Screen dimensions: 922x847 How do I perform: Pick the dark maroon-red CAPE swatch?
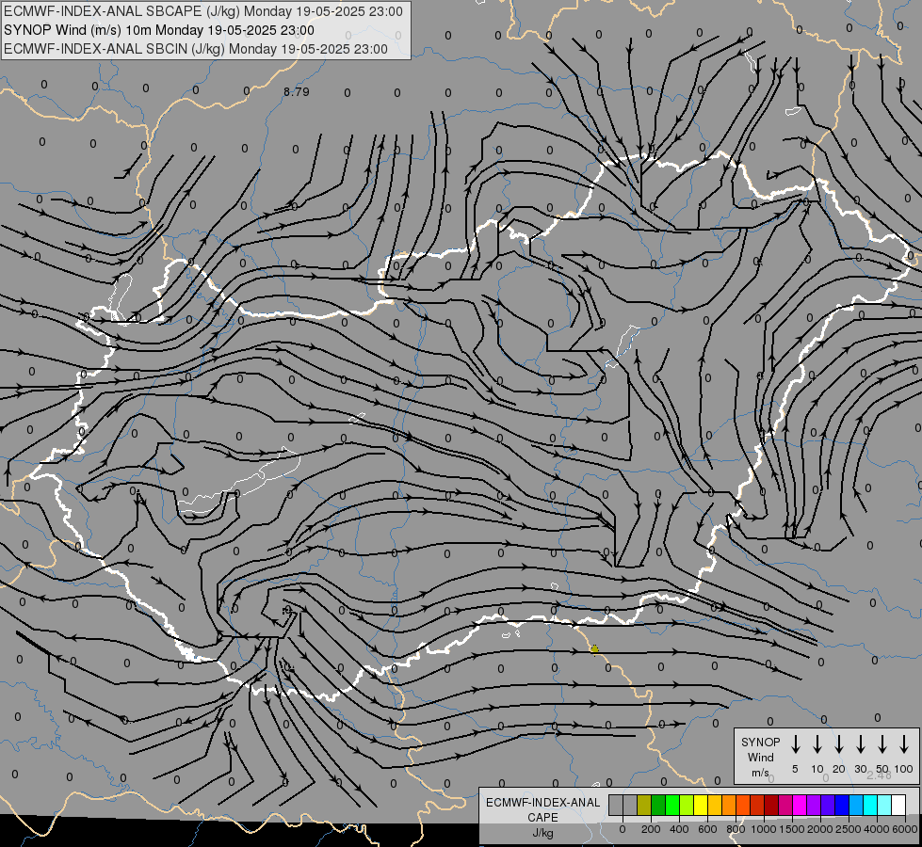pyautogui.click(x=772, y=805)
